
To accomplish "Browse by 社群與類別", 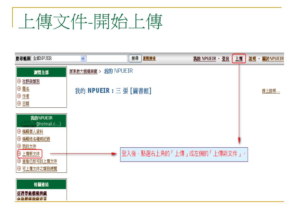I will tap(31, 81).
